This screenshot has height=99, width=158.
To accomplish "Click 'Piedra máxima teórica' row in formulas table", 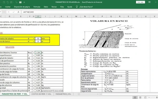I will [x=109, y=71].
